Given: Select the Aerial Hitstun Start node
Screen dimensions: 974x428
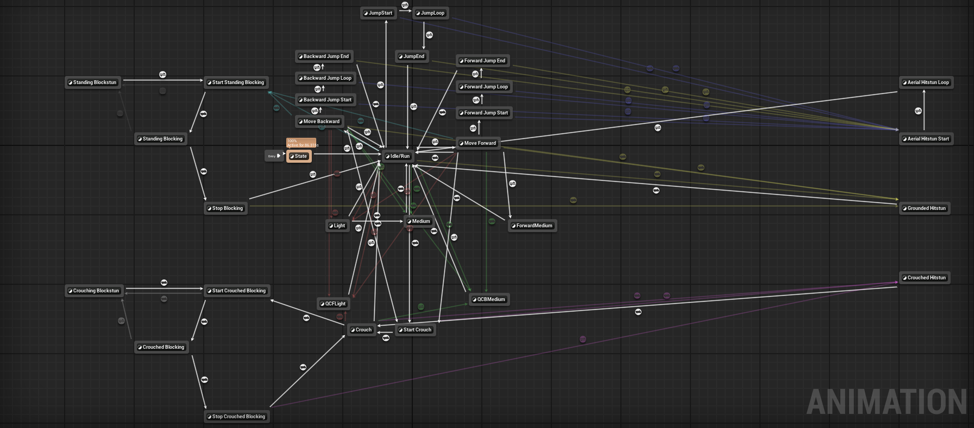Looking at the screenshot, I should point(926,139).
